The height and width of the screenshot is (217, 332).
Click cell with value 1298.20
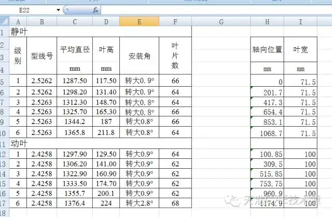pyautogui.click(x=75, y=92)
